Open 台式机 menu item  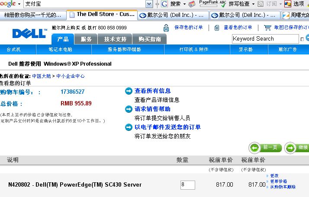[13, 49]
